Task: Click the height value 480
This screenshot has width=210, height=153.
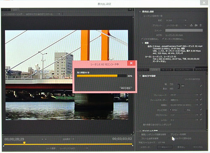Action: coord(171,89)
